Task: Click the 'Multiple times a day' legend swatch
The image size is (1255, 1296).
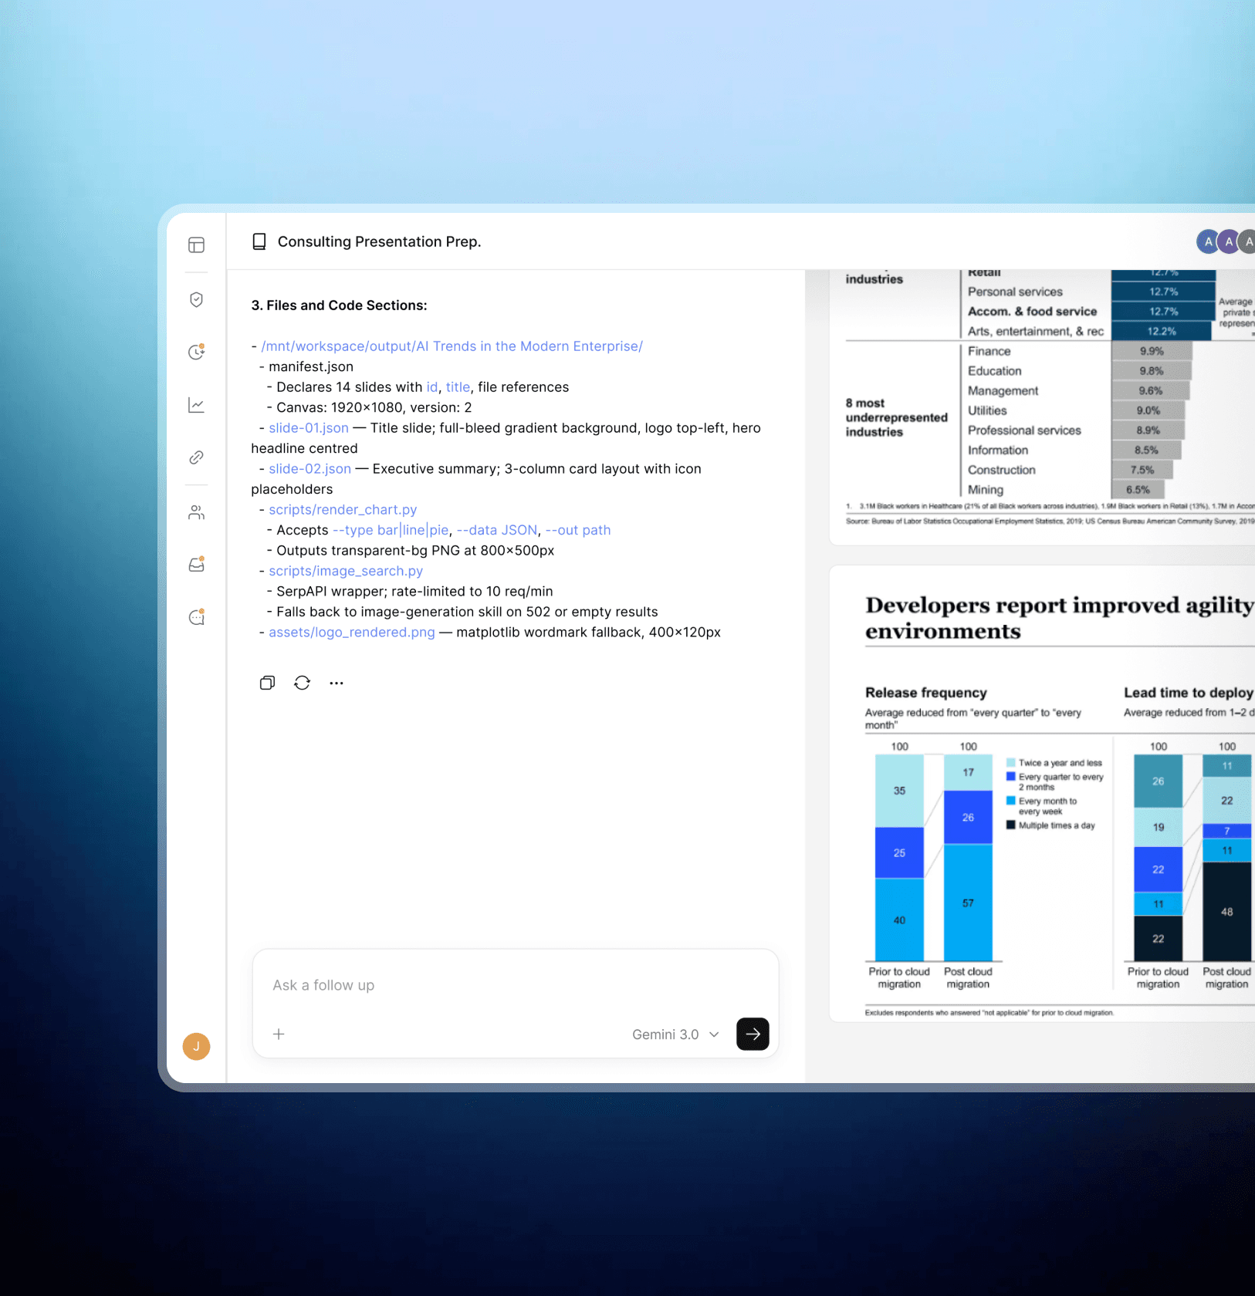Action: 1010,825
